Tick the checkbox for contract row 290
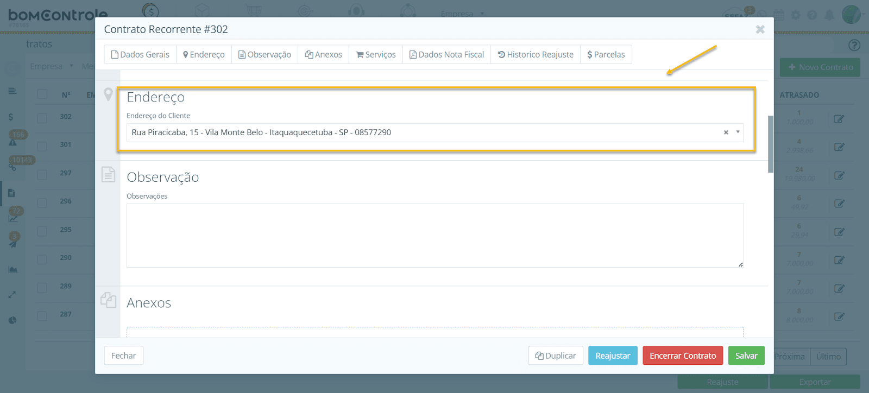Screen dimensions: 869x393 pos(42,259)
